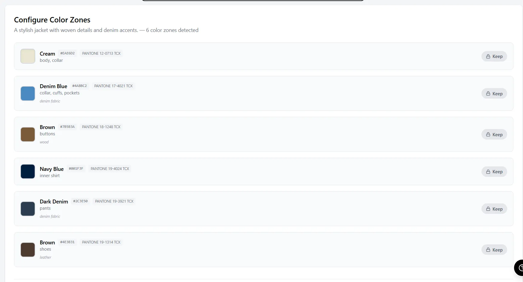The image size is (523, 282).
Task: Click the Configure Color Zones heading
Action: click(52, 20)
